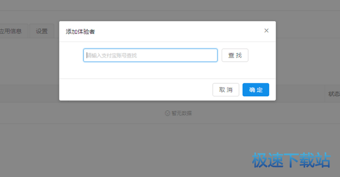Confirm with the 确定 button

click(256, 90)
